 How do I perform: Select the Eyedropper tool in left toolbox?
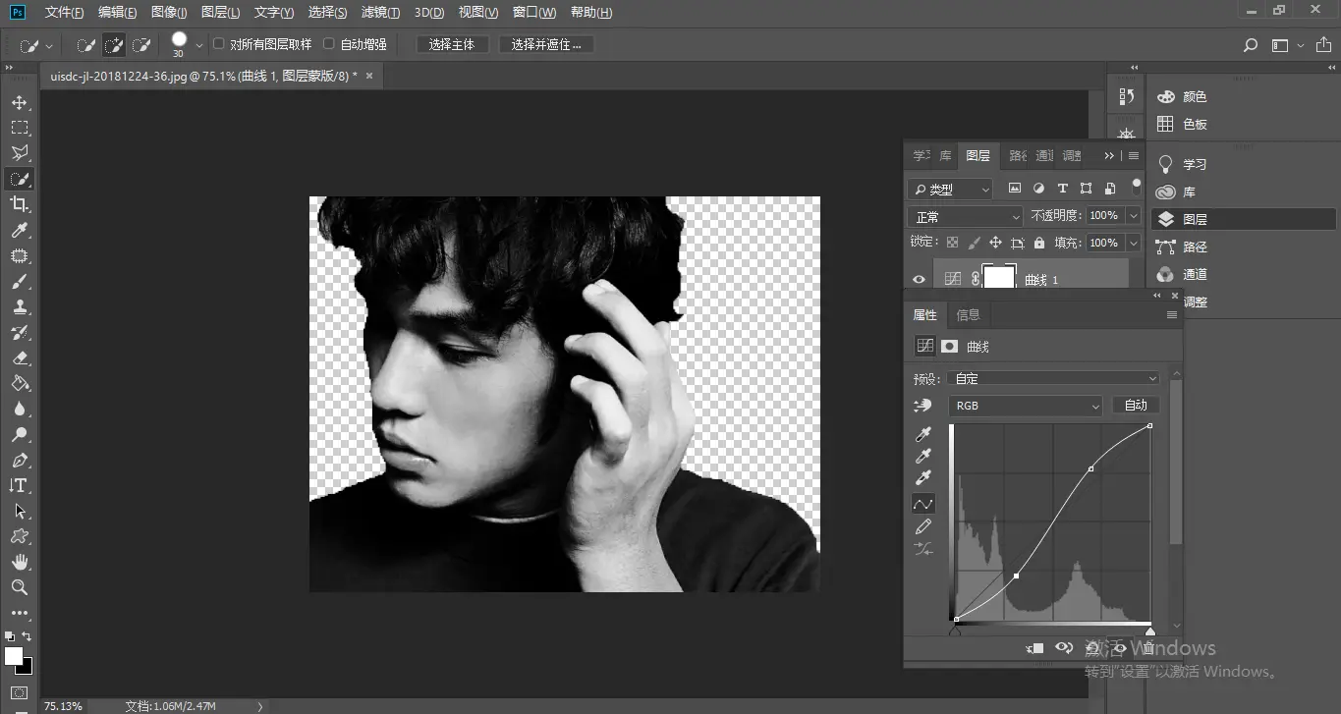(20, 230)
